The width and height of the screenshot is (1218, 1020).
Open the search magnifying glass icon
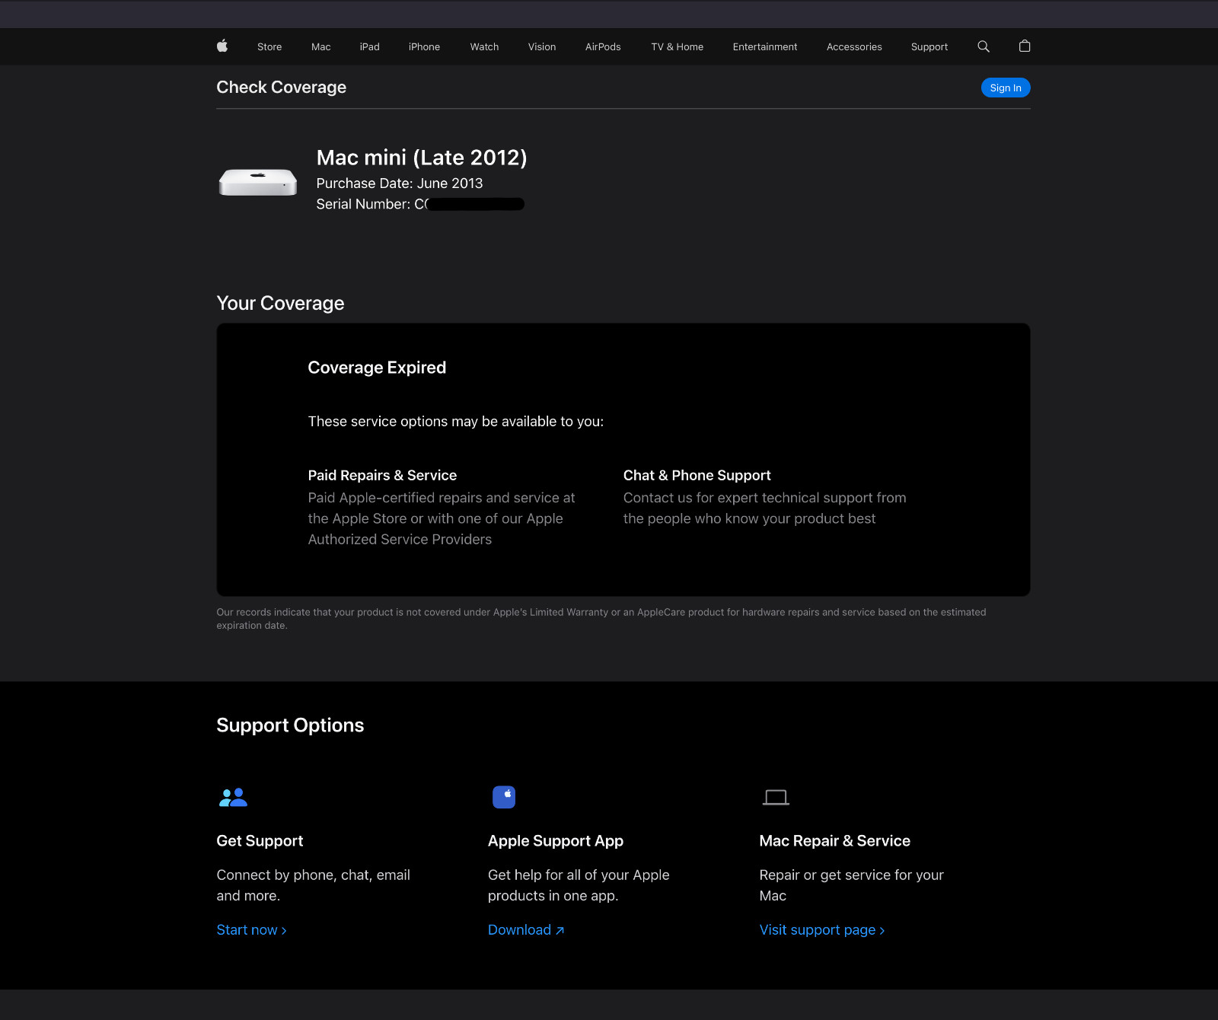984,46
